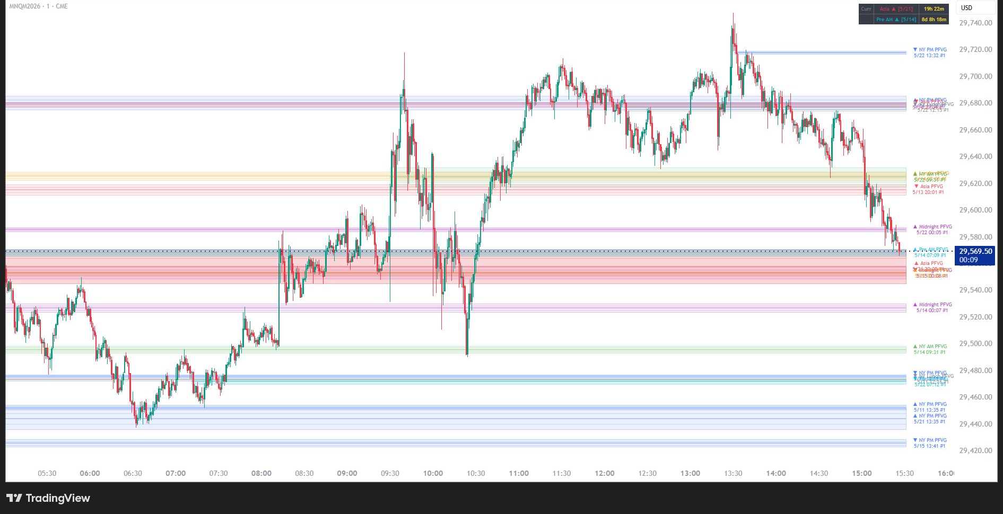Click the 29,700.00 price axis label
This screenshot has height=514, width=1003.
pyautogui.click(x=975, y=76)
